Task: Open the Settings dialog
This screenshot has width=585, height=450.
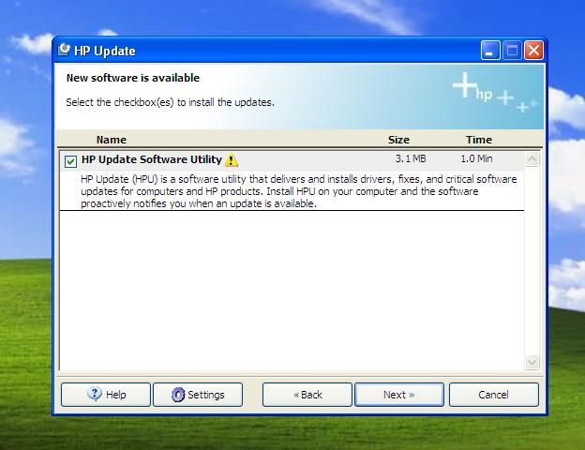Action: pos(198,395)
